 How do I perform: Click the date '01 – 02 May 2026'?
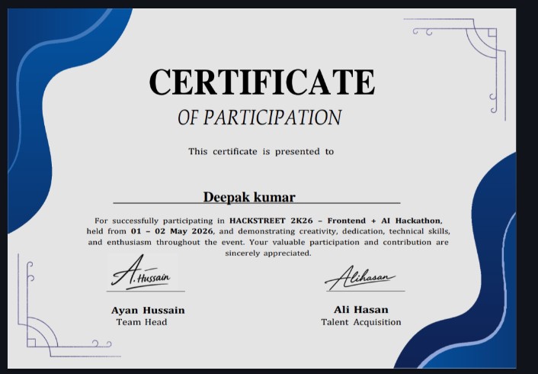pyautogui.click(x=172, y=231)
